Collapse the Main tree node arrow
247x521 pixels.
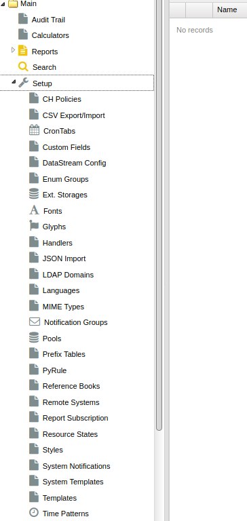click(3, 4)
